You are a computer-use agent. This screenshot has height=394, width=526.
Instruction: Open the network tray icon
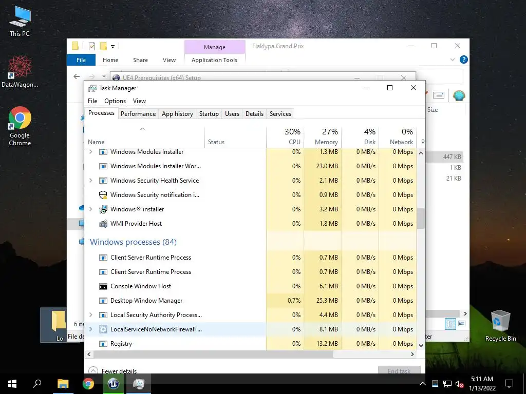(447, 384)
